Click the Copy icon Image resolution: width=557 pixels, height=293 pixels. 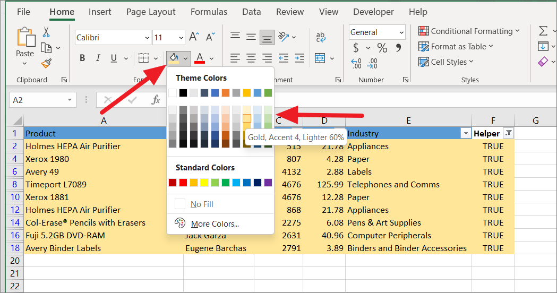point(46,48)
